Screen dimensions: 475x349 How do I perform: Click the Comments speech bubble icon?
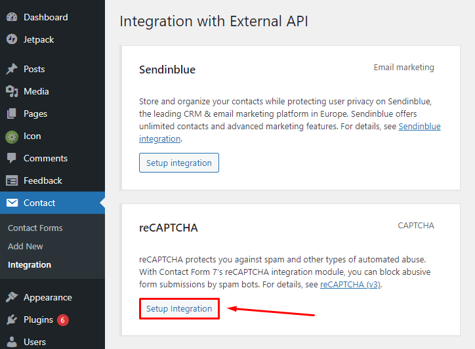pos(12,158)
